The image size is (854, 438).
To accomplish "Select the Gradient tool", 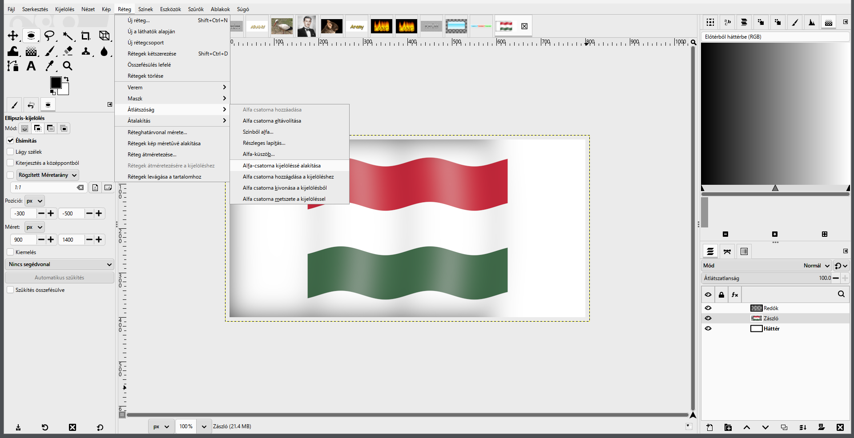I will 31,52.
